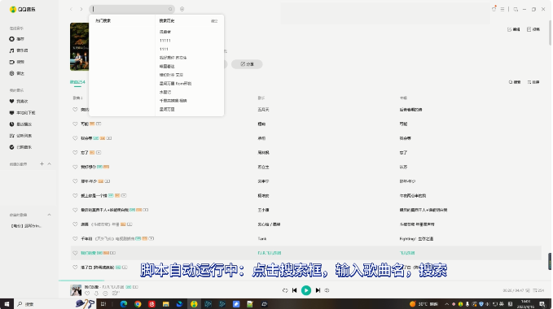Open the artist link in the playing row
Viewport: 553px width, 309px height.
[x=270, y=253]
